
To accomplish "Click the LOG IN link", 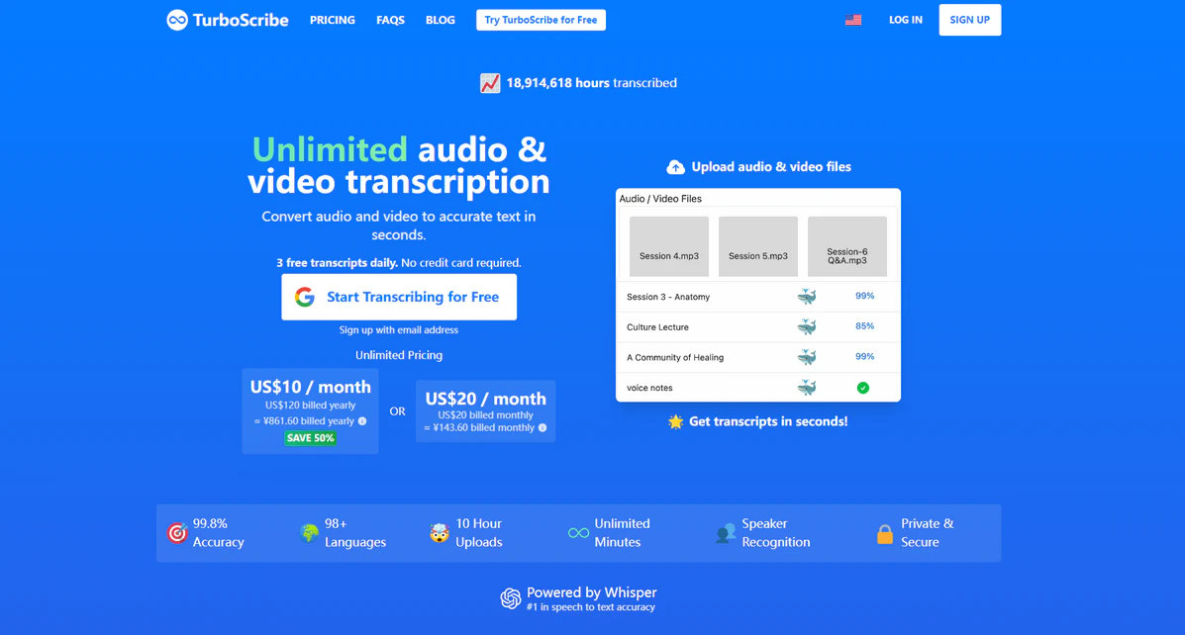I will (906, 21).
